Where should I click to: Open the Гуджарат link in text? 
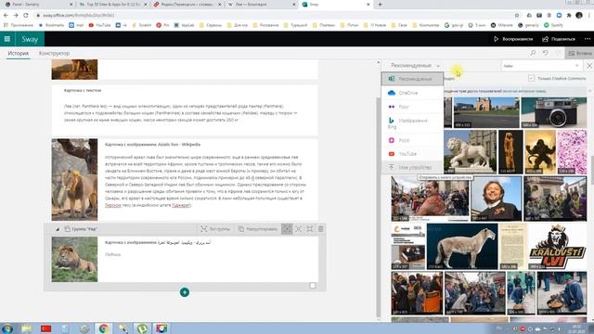(181, 205)
